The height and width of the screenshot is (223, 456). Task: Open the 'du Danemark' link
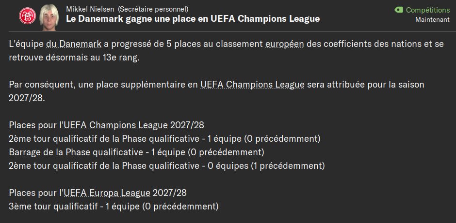[x=74, y=45]
